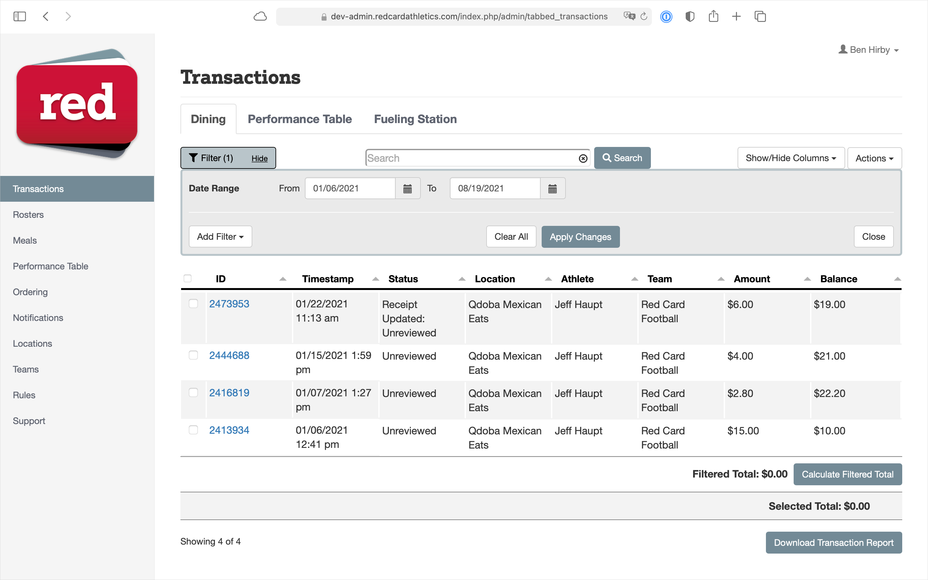Viewport: 928px width, 580px height.
Task: Toggle the browser sidebar icon
Action: 20,16
